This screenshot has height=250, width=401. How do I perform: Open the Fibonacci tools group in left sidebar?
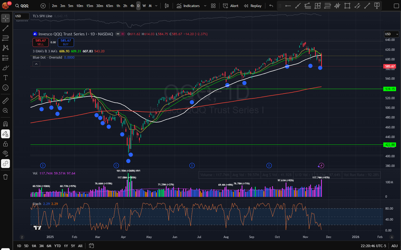point(5,38)
